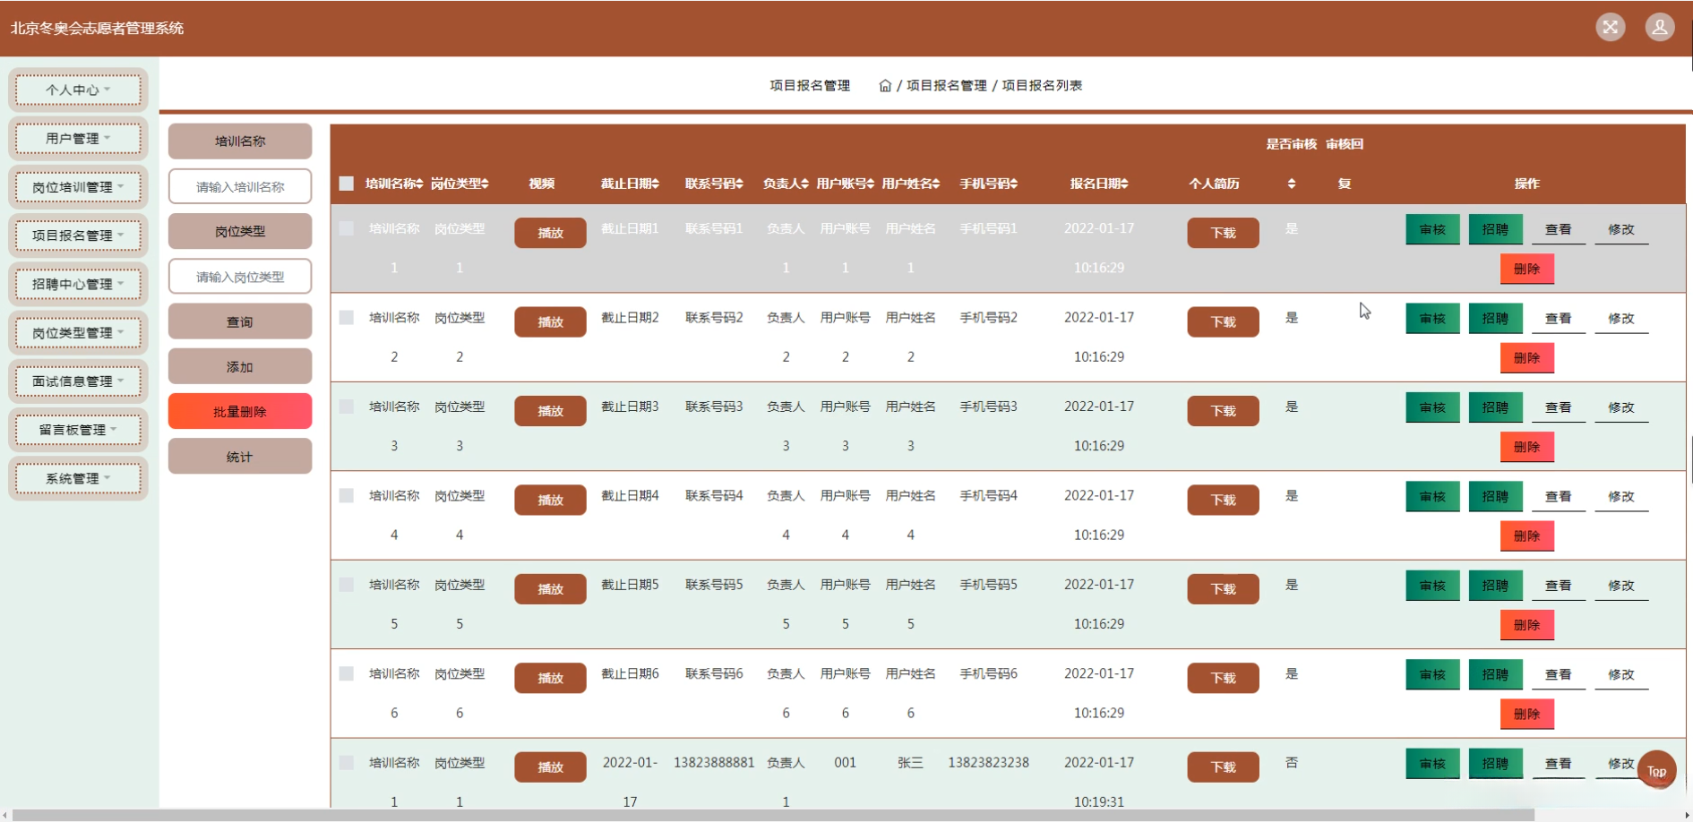Download resume in the 截止日期2 row
The height and width of the screenshot is (822, 1693).
click(x=1223, y=321)
